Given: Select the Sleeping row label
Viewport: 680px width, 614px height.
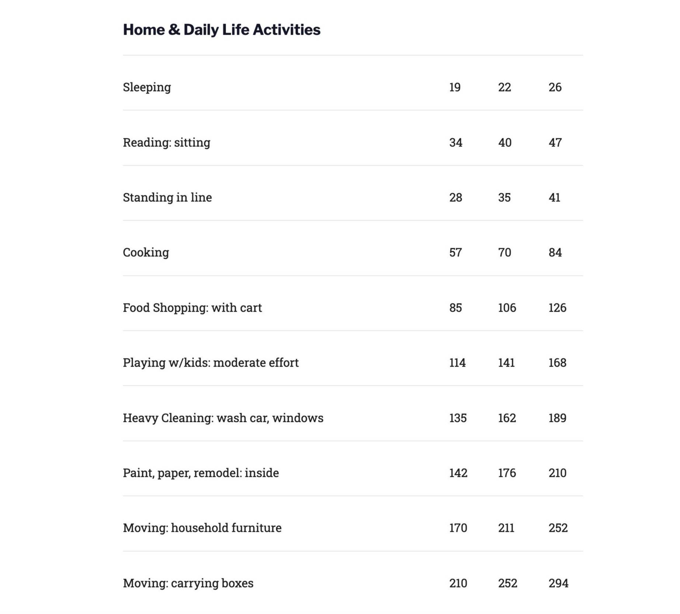Looking at the screenshot, I should pyautogui.click(x=147, y=87).
